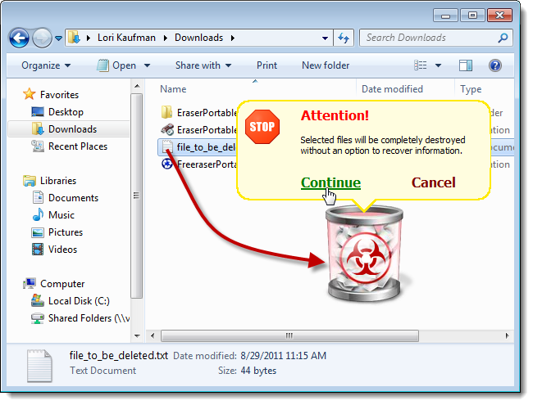Toggle the preview pane icon
Screen dimensions: 533x405
[466, 65]
